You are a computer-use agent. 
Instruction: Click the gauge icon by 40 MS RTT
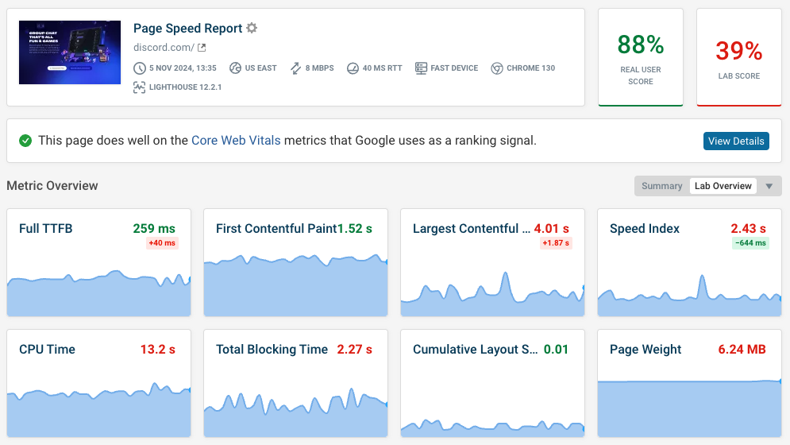[353, 68]
